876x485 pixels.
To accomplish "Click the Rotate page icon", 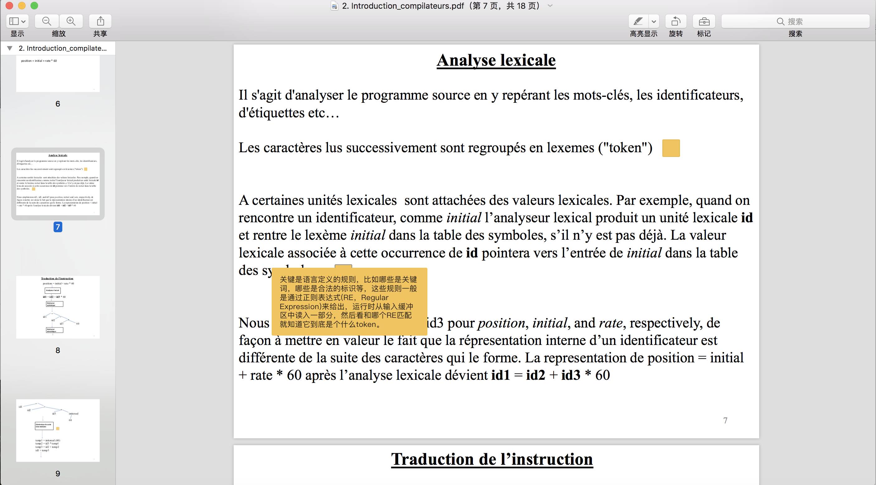I will [676, 21].
